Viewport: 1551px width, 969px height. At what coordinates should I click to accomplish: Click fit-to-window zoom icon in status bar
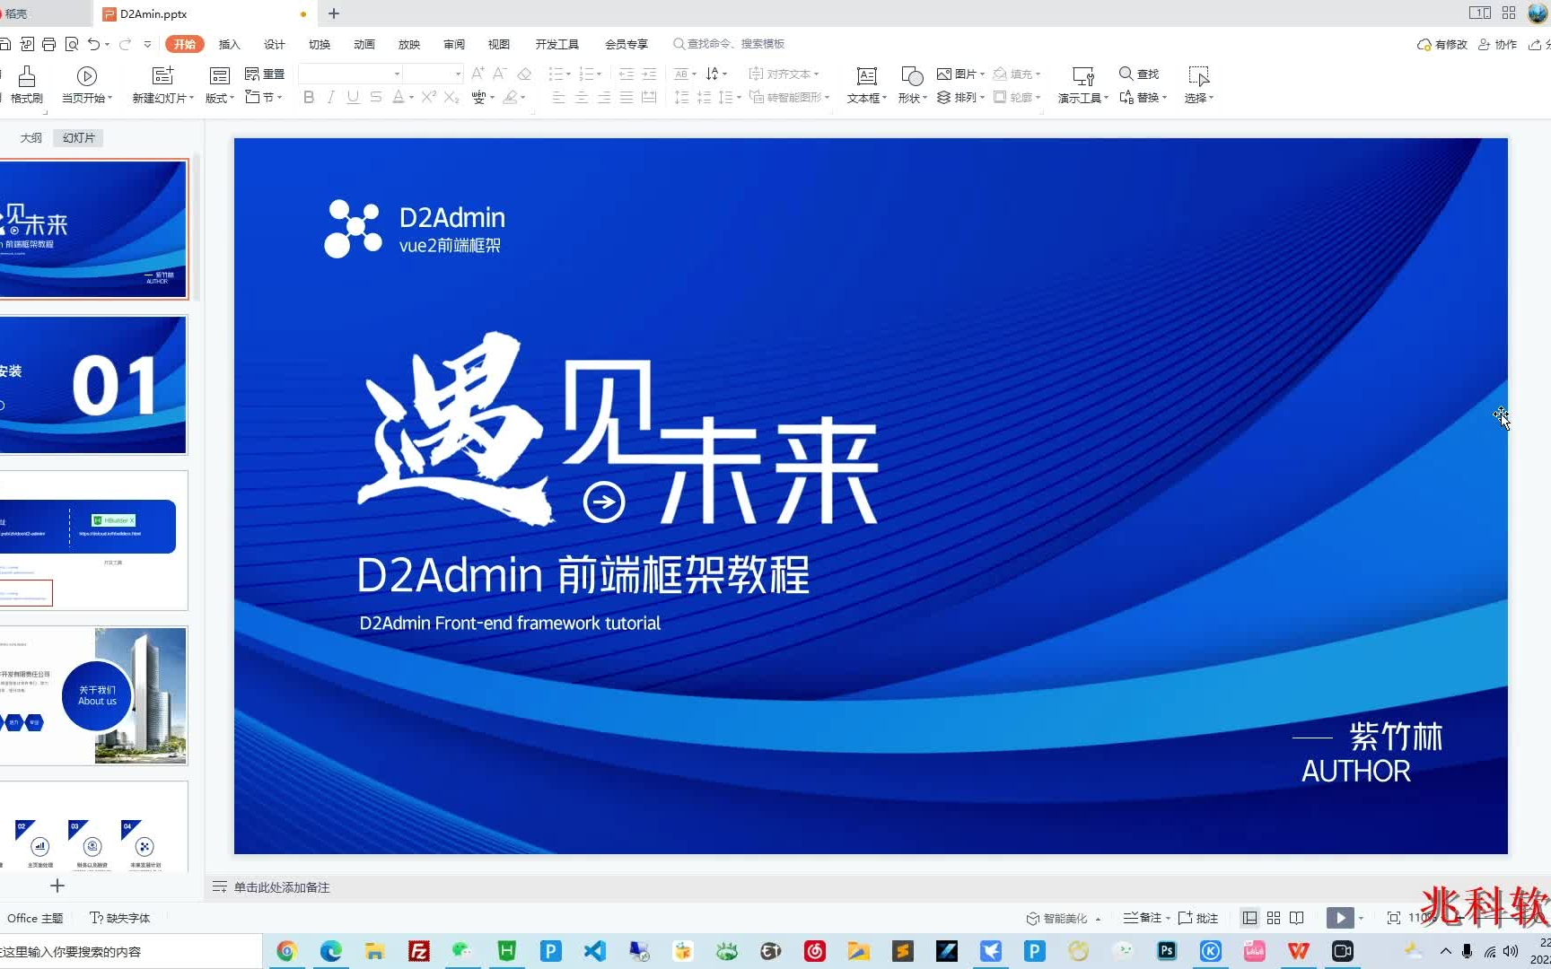(1394, 918)
